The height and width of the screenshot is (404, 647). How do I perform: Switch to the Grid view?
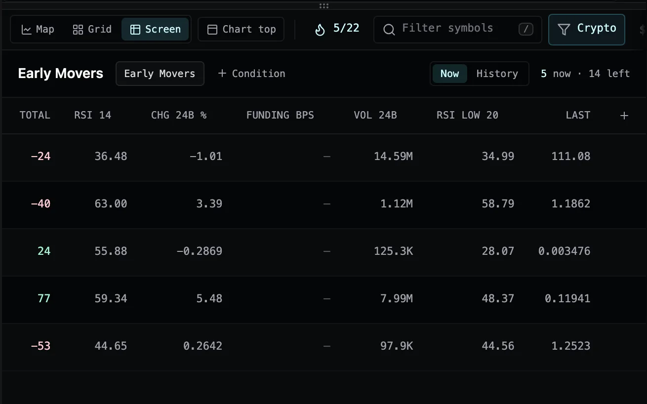coord(92,30)
